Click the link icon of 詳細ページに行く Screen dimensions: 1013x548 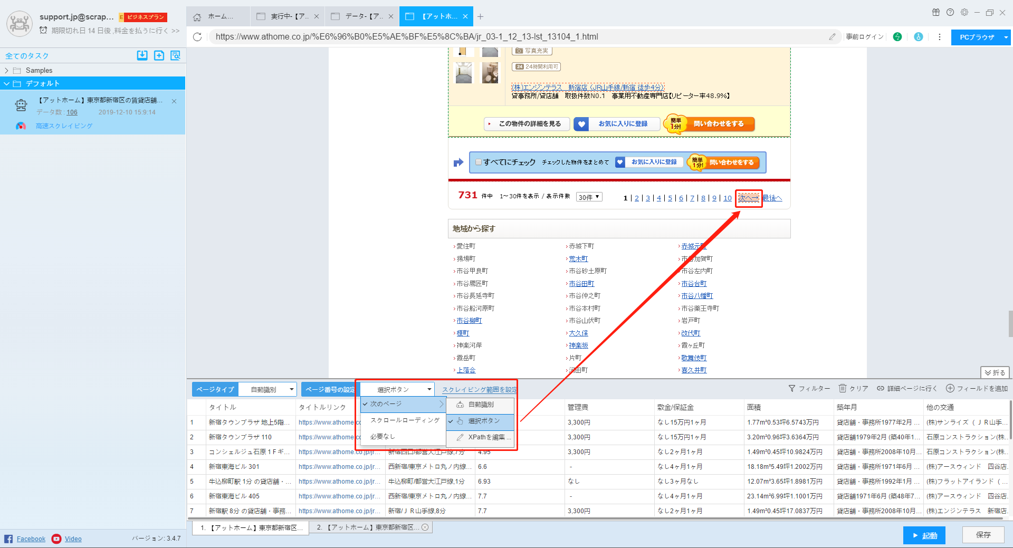(x=881, y=388)
